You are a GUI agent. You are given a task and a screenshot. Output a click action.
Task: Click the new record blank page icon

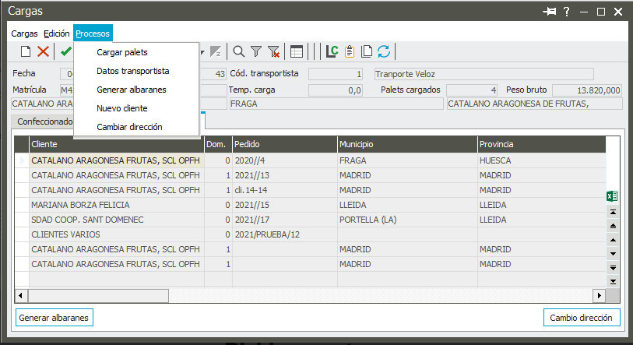tap(25, 52)
